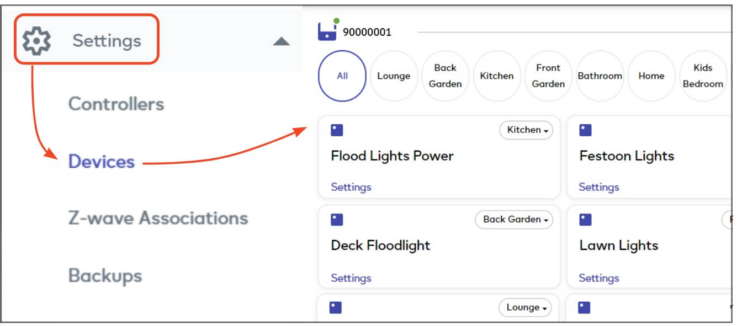Open the Kitchen room dropdown on Flood Lights
The image size is (737, 326).
pyautogui.click(x=526, y=130)
